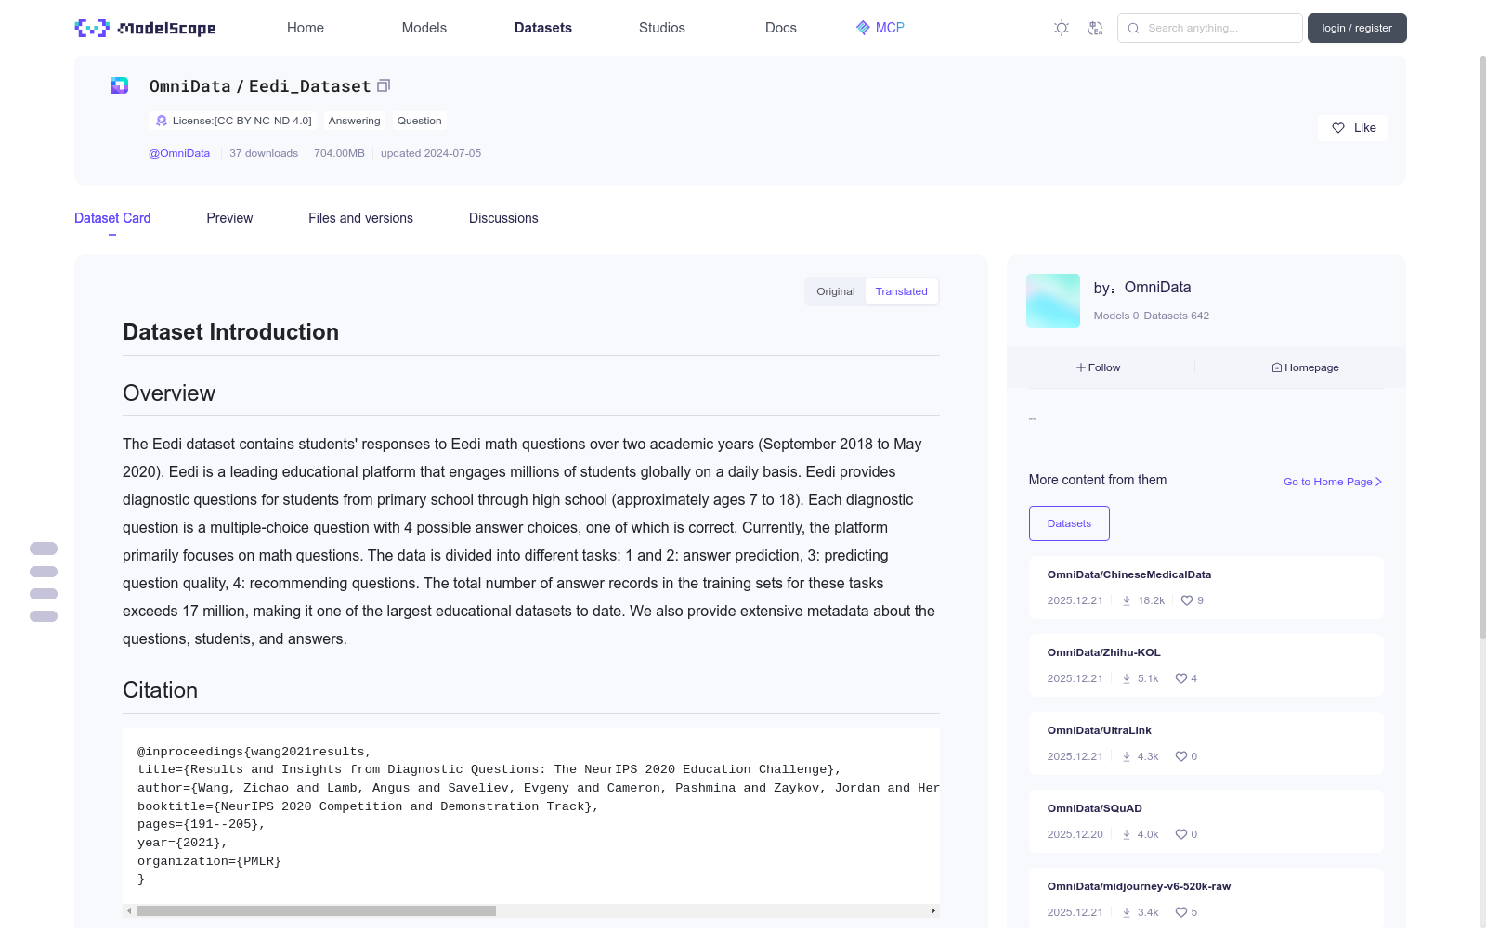This screenshot has width=1486, height=928.
Task: Switch description to Original
Action: point(836,291)
